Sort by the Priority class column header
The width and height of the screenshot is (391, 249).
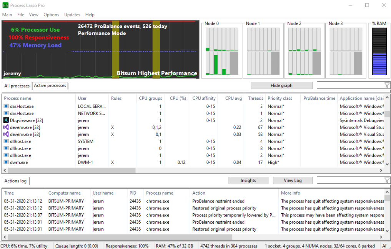click(x=283, y=98)
